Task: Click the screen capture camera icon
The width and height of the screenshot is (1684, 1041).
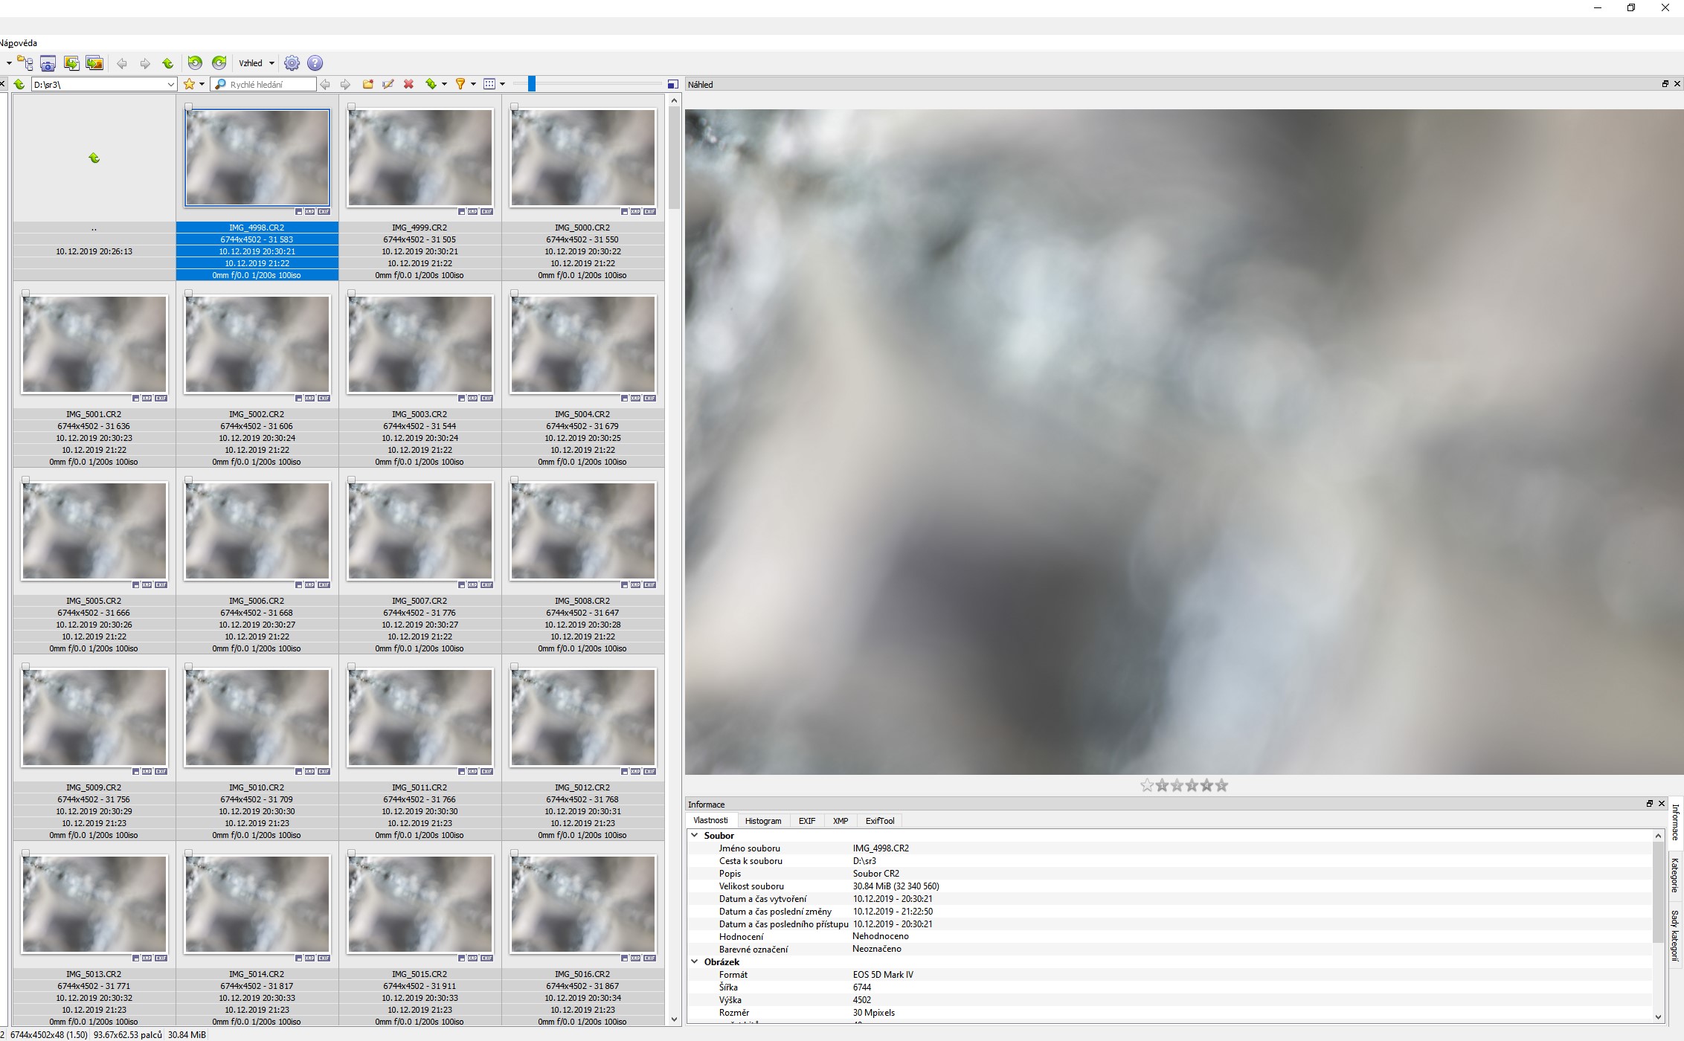Action: point(48,63)
